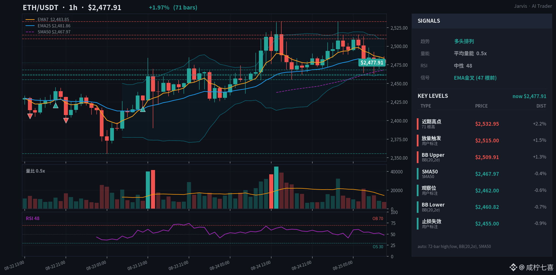556x275 pixels.
Task: Click the second green up-triangle buy marker
Action: (x=143, y=109)
